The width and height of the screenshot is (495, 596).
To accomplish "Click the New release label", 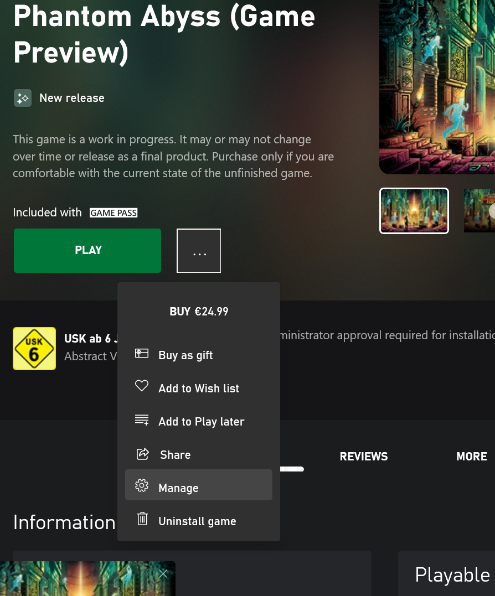I will (72, 98).
